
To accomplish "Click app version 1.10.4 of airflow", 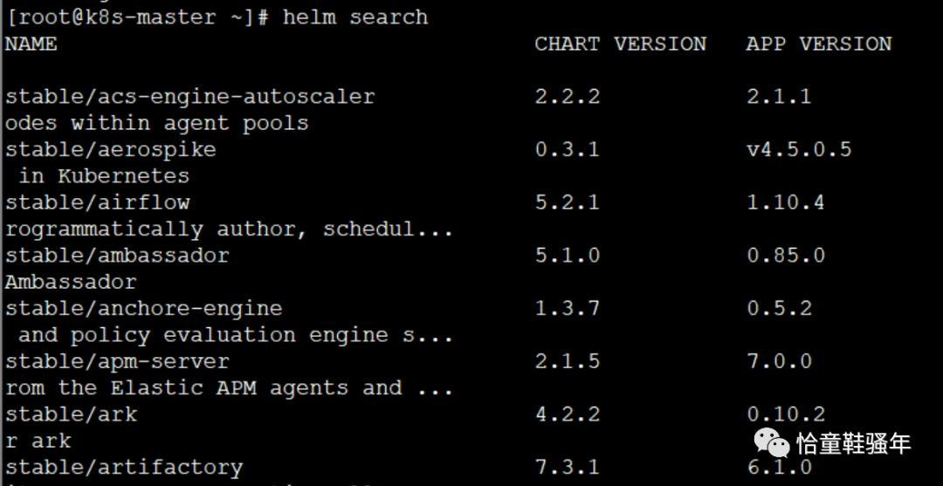I will (786, 202).
